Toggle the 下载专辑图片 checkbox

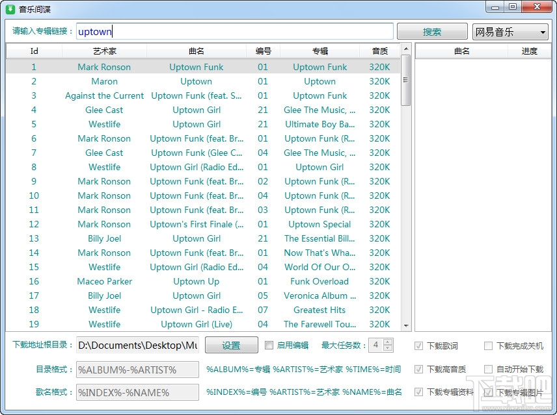489,392
